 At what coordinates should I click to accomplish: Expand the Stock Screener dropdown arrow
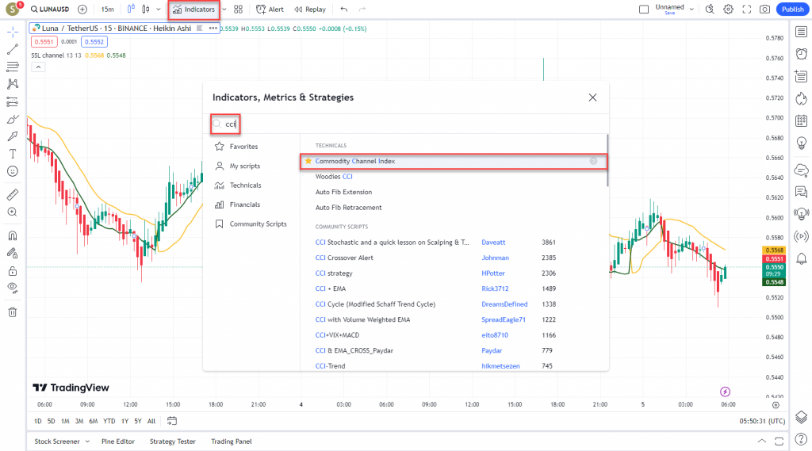click(x=87, y=441)
